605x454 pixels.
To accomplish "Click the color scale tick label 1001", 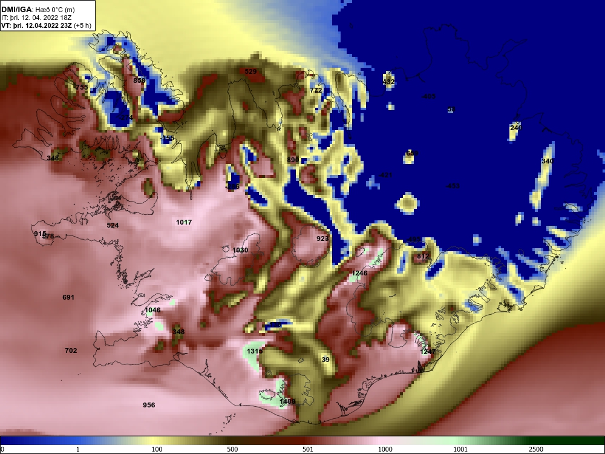I will click(460, 449).
